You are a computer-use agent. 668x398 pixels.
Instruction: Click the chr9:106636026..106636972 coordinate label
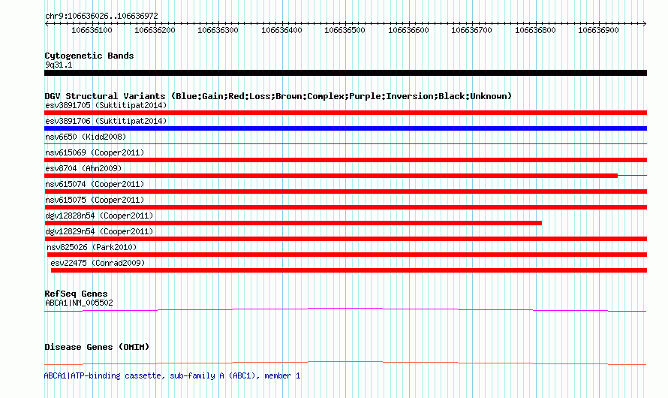tap(101, 16)
